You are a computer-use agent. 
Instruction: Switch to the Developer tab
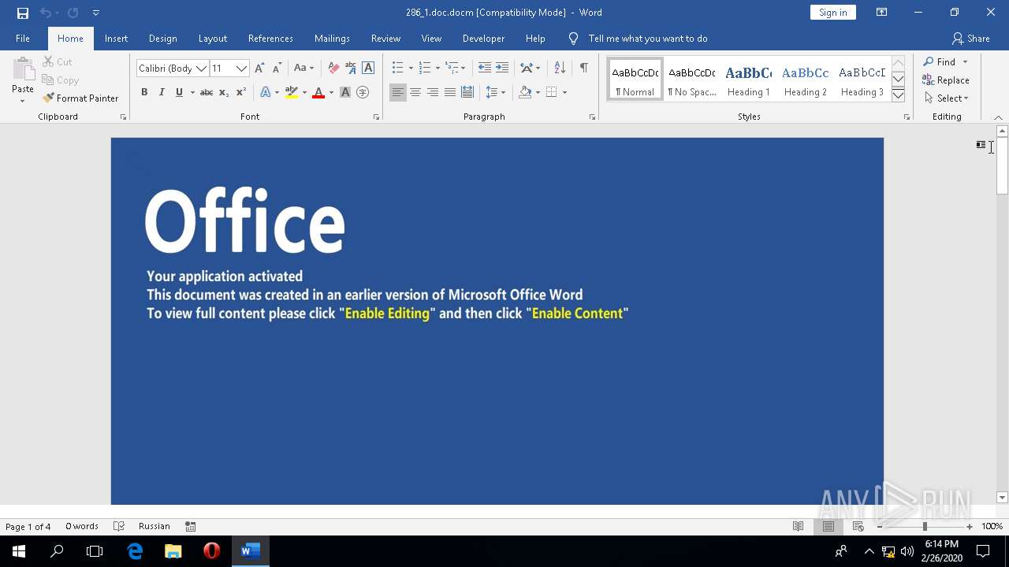click(483, 39)
